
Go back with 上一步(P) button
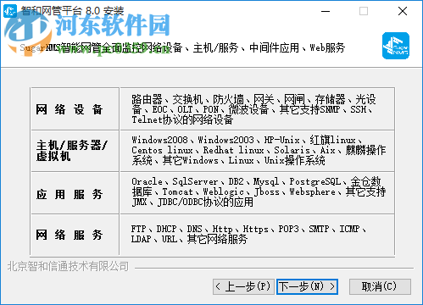coord(243,286)
